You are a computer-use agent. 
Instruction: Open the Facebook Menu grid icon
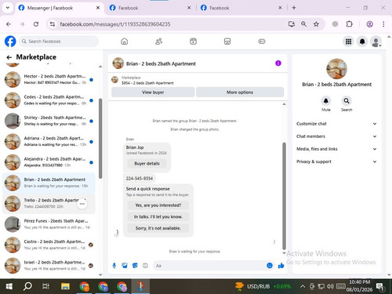pos(348,42)
